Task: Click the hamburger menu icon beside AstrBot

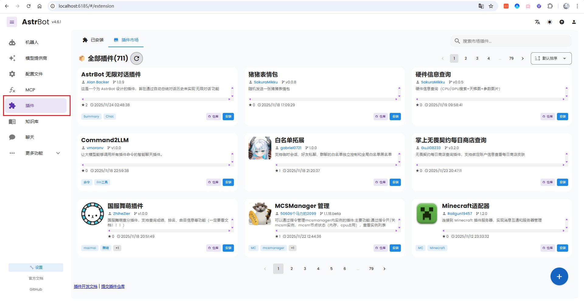Action: [12, 22]
